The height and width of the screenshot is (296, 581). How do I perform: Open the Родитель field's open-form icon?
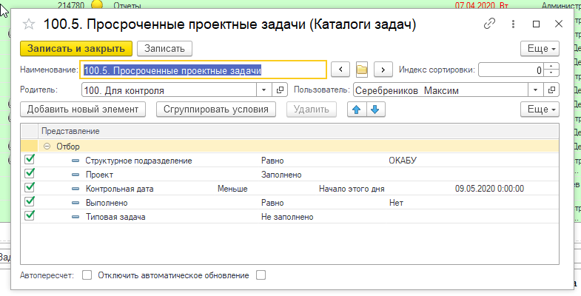coord(280,90)
